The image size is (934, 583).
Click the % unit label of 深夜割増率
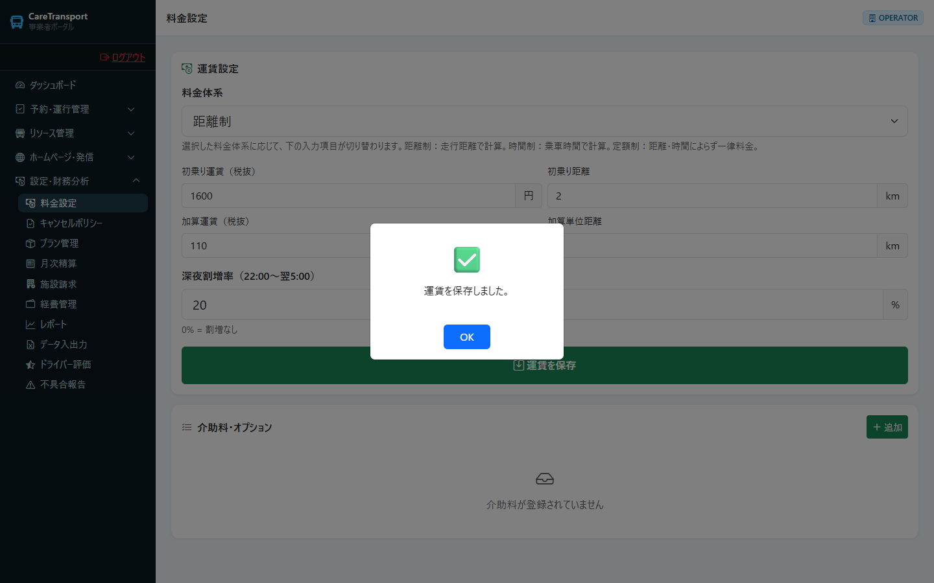pos(895,304)
